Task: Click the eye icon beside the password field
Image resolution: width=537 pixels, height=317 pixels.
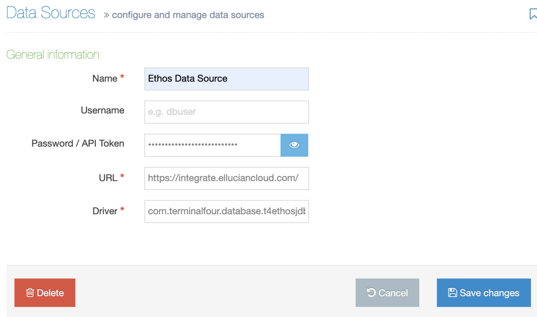Action: (294, 145)
